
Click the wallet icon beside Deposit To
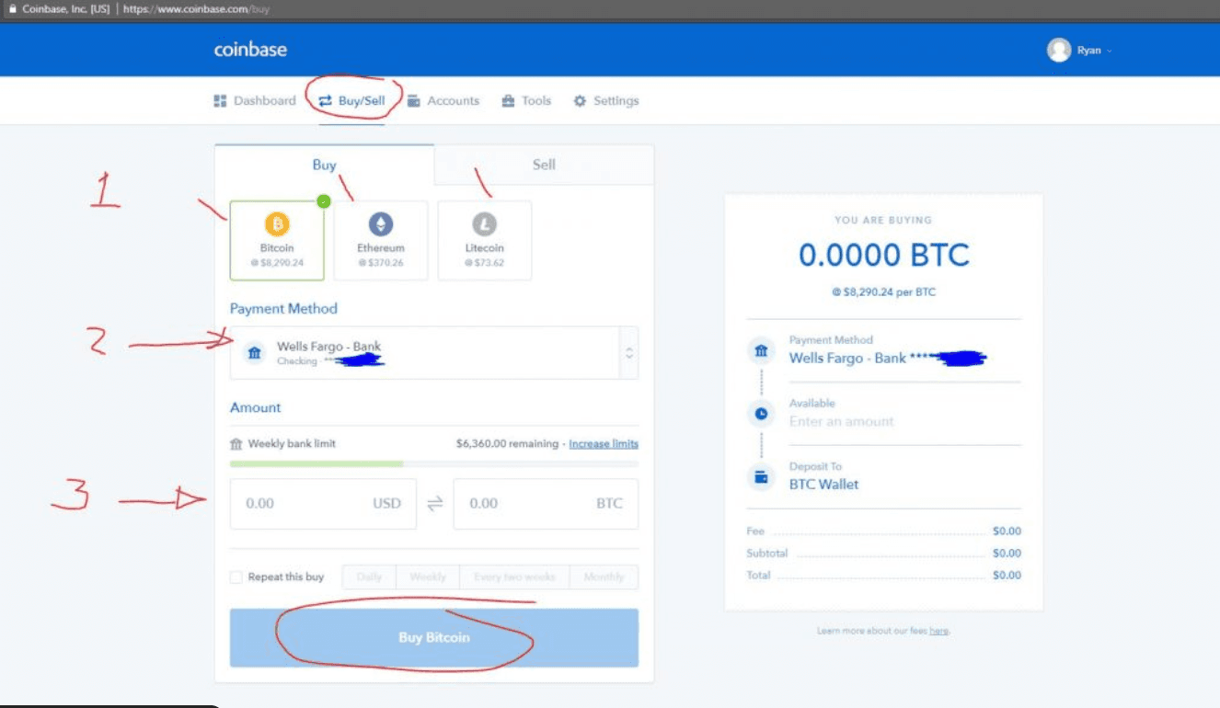click(x=761, y=477)
